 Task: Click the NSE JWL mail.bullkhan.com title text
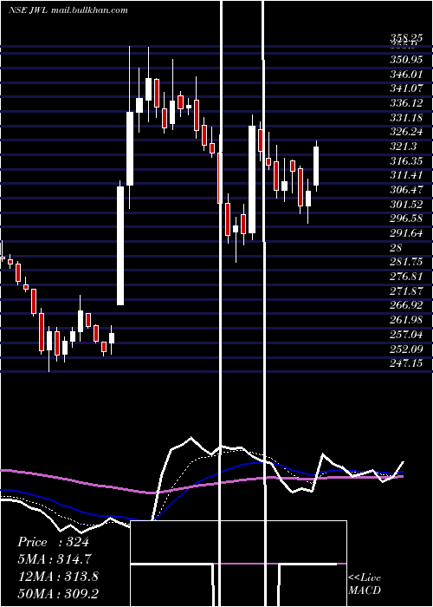pos(68,10)
